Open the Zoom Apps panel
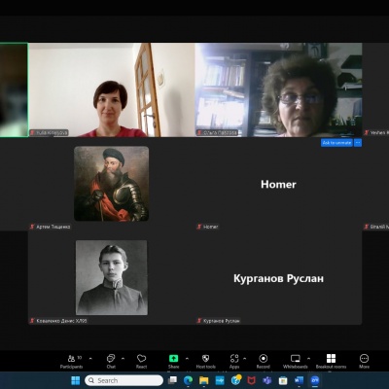 pos(234,362)
